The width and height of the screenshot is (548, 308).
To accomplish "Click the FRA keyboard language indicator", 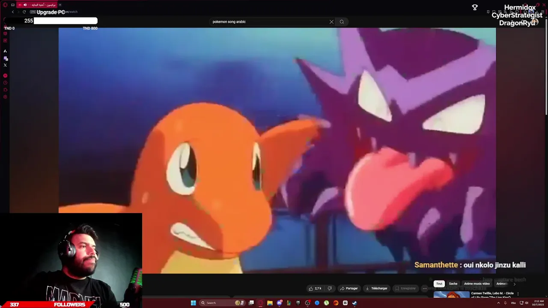I will click(513, 303).
